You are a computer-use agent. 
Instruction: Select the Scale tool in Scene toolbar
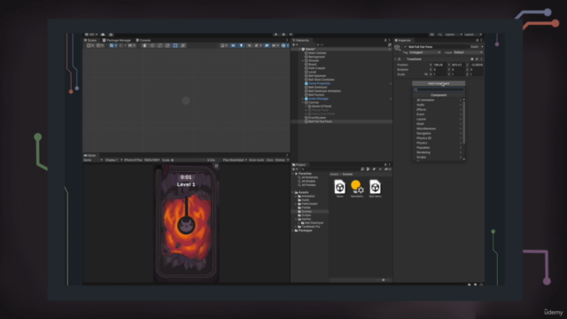[167, 45]
